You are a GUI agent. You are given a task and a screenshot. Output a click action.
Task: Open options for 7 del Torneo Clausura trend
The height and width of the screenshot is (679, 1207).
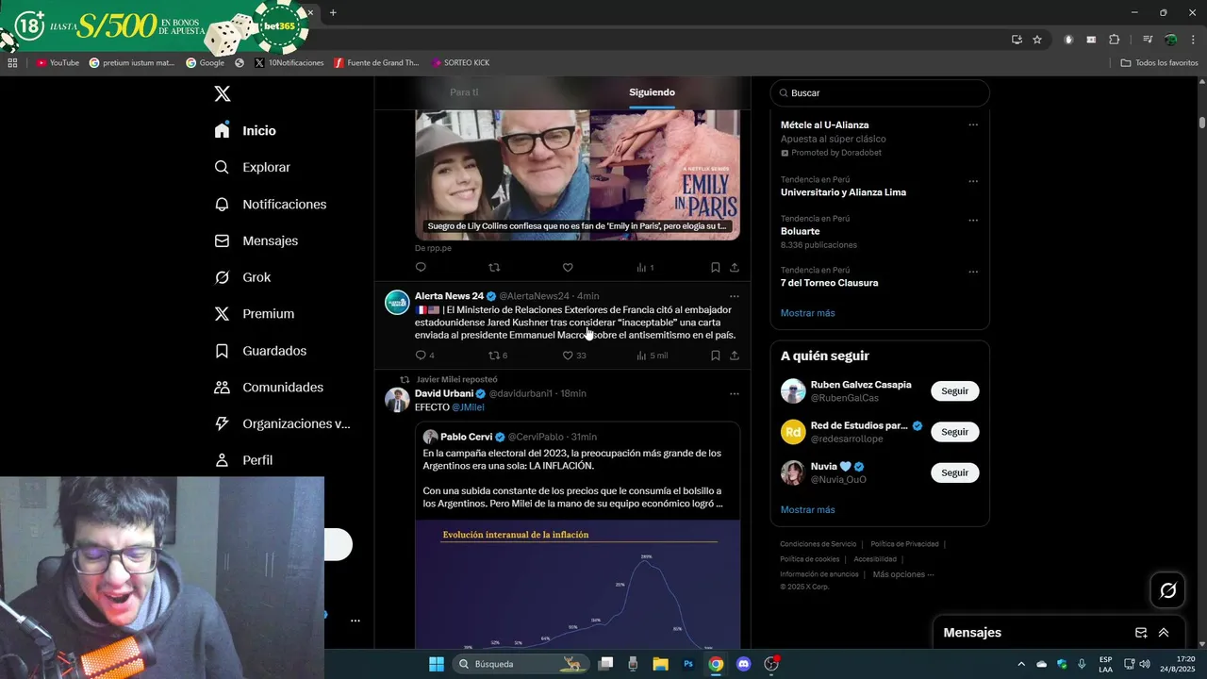click(x=973, y=272)
